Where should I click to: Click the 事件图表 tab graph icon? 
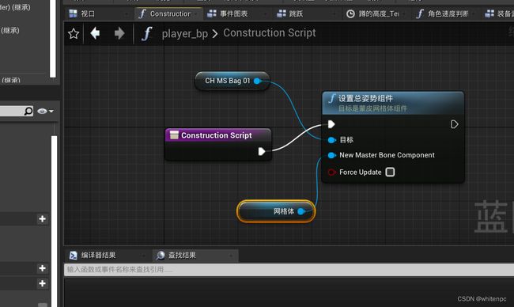pyautogui.click(x=212, y=13)
